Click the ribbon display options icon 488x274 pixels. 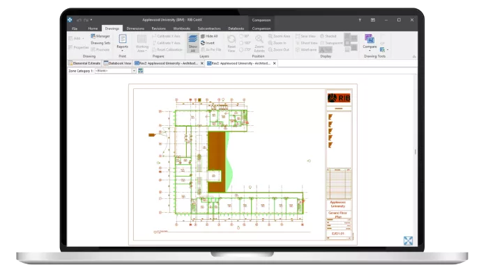(373, 20)
